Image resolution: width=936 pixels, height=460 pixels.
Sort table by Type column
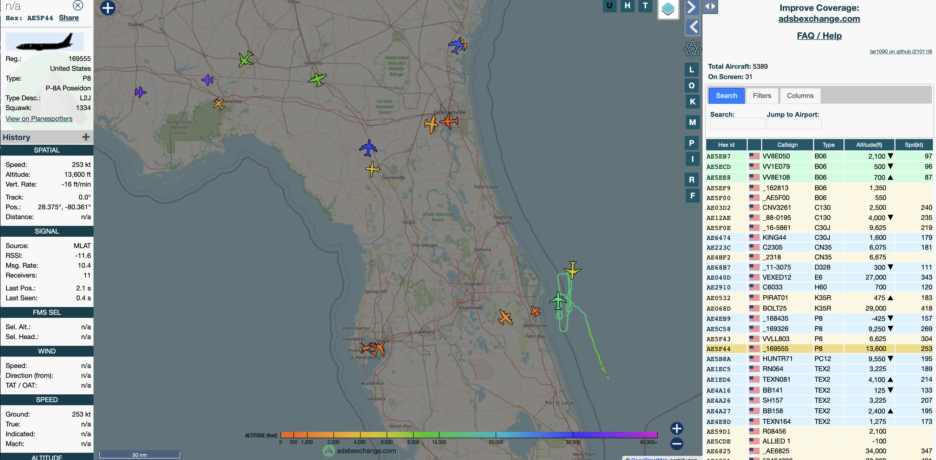pos(829,145)
